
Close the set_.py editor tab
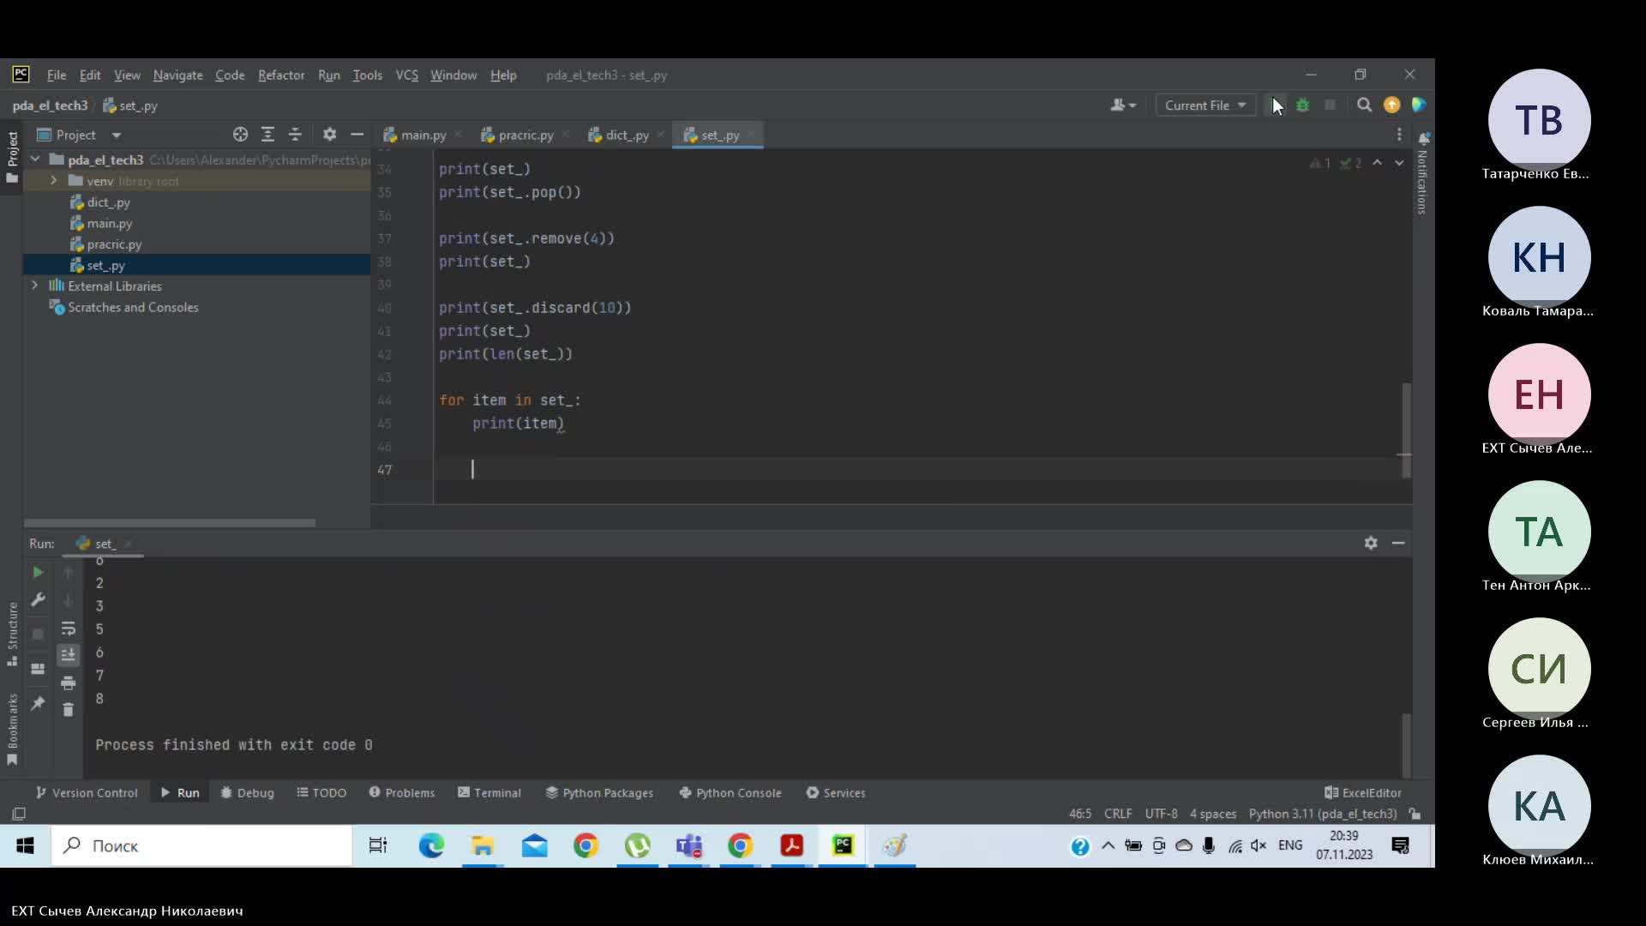point(751,135)
